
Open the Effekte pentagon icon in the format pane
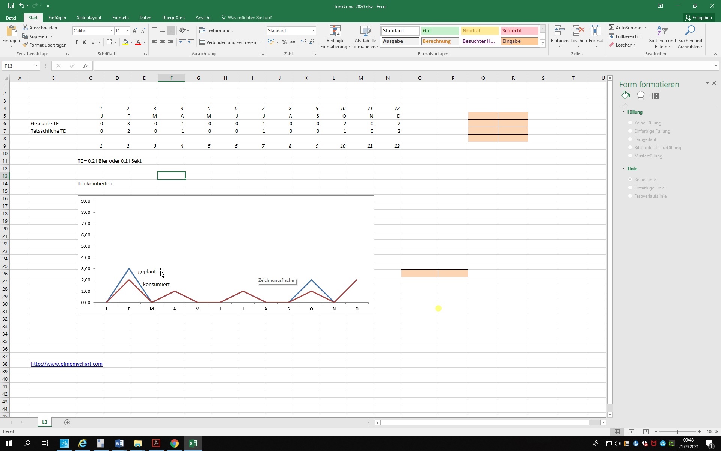click(x=641, y=95)
